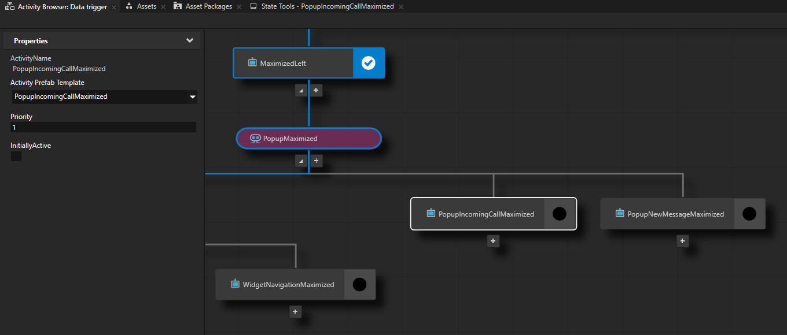
Task: Toggle the black status circle on PopupIncomingCallMaximized
Action: click(560, 214)
